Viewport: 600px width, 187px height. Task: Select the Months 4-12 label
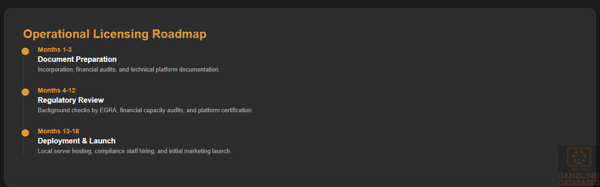tap(57, 90)
